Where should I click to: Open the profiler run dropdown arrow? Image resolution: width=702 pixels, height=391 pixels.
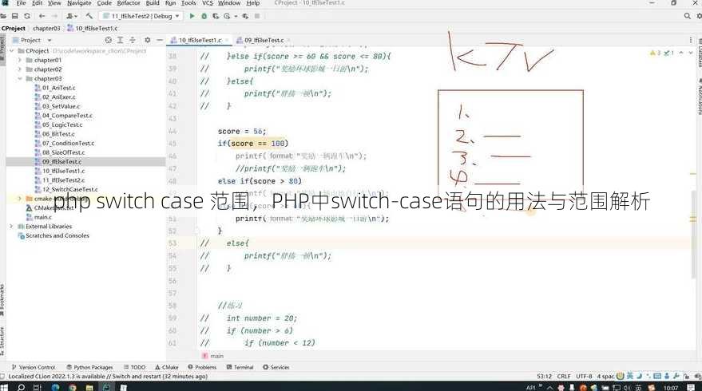(x=236, y=16)
